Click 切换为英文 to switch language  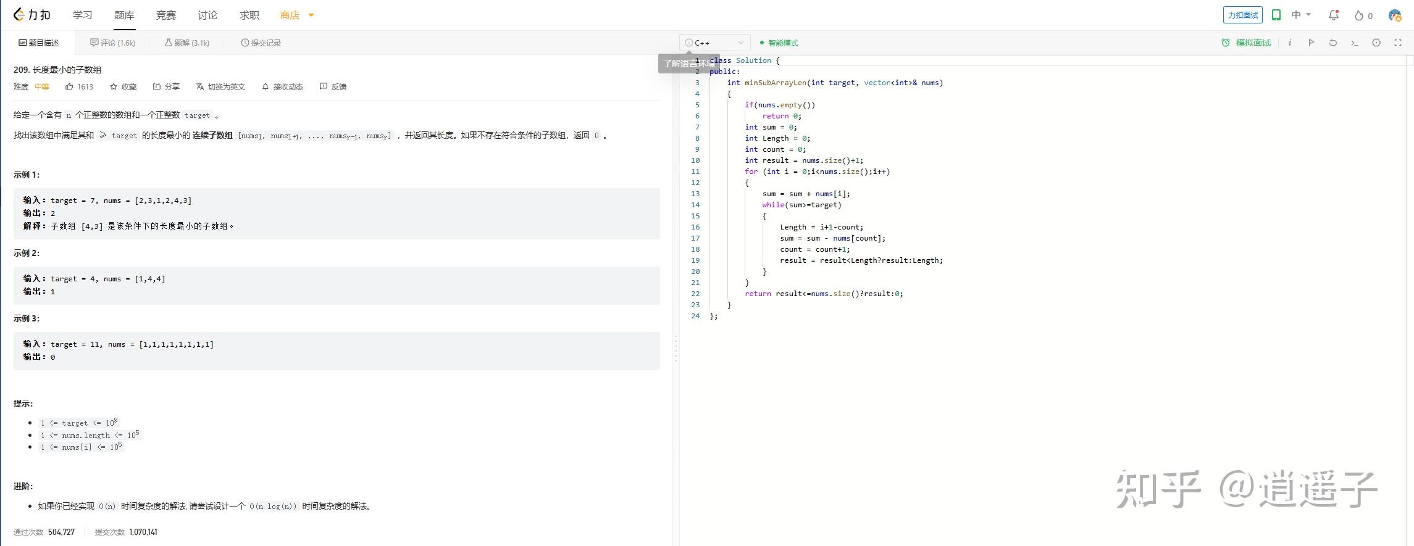tap(220, 86)
